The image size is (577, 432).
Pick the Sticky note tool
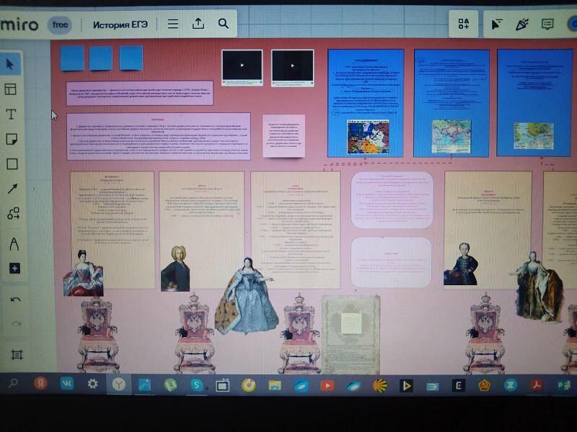pyautogui.click(x=12, y=139)
